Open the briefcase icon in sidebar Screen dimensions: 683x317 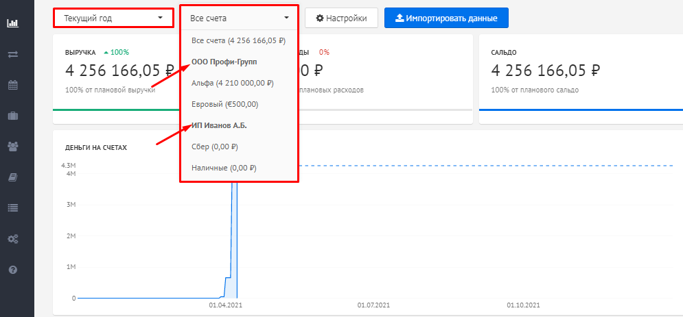coord(13,116)
